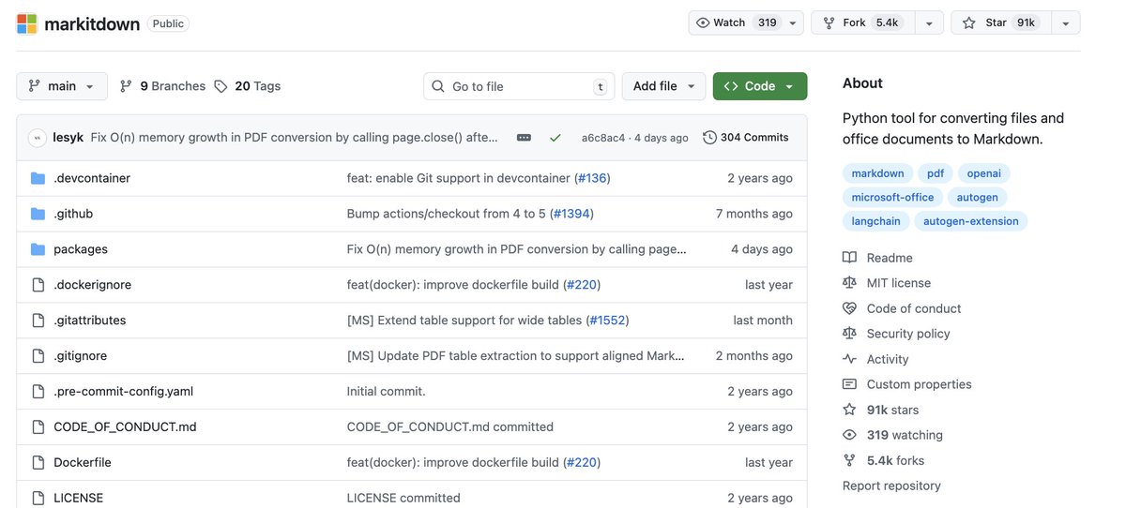Open the .devcontainer folder icon
Image resolution: width=1126 pixels, height=508 pixels.
[x=38, y=178]
